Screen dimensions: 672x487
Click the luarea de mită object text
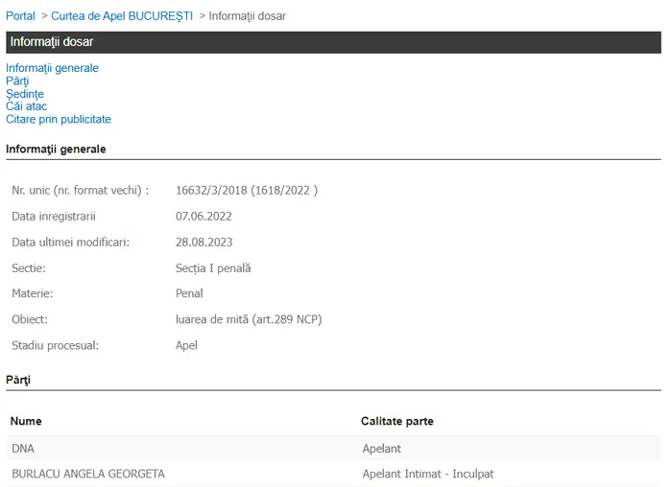[249, 319]
